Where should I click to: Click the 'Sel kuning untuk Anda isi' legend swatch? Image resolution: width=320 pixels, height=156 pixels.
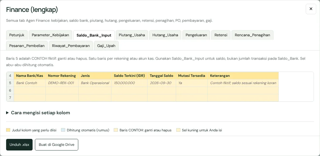click(x=178, y=130)
